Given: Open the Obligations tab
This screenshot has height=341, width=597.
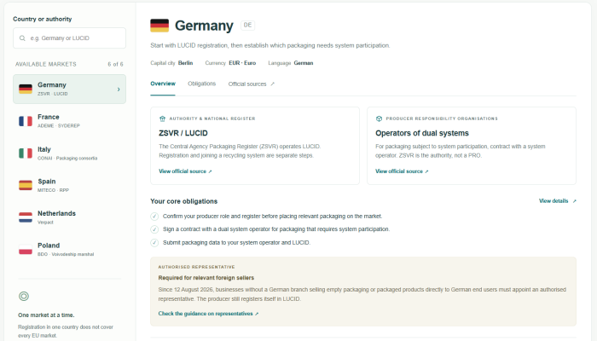Looking at the screenshot, I should tap(202, 84).
